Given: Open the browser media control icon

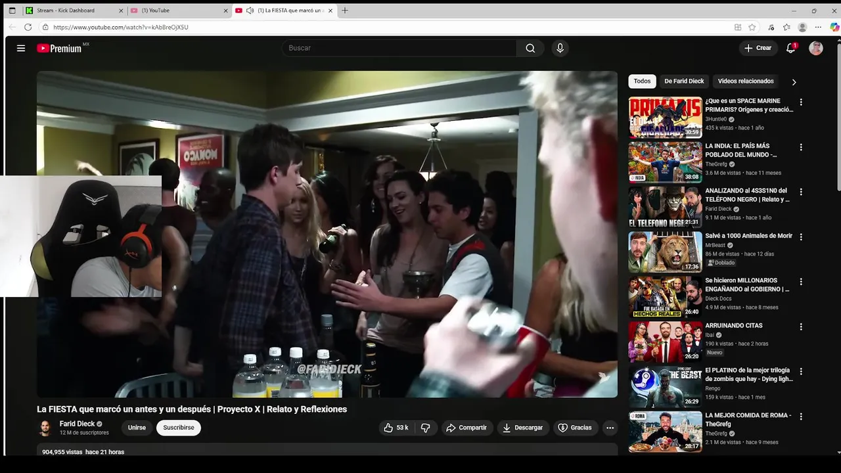Looking at the screenshot, I should (771, 27).
